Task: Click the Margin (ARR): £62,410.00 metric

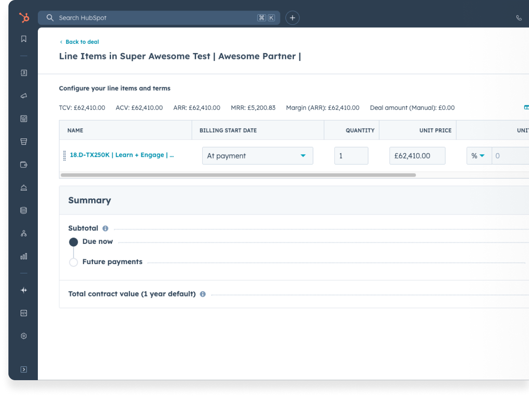Action: pyautogui.click(x=323, y=108)
